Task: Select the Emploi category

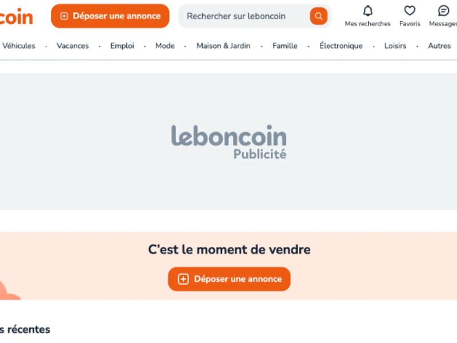Action: point(122,46)
